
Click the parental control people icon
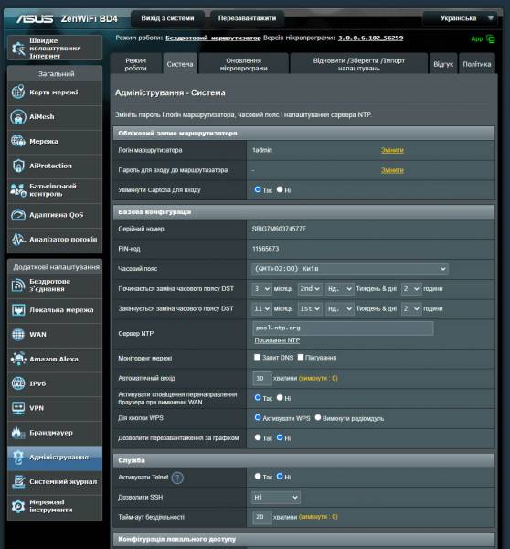18,190
